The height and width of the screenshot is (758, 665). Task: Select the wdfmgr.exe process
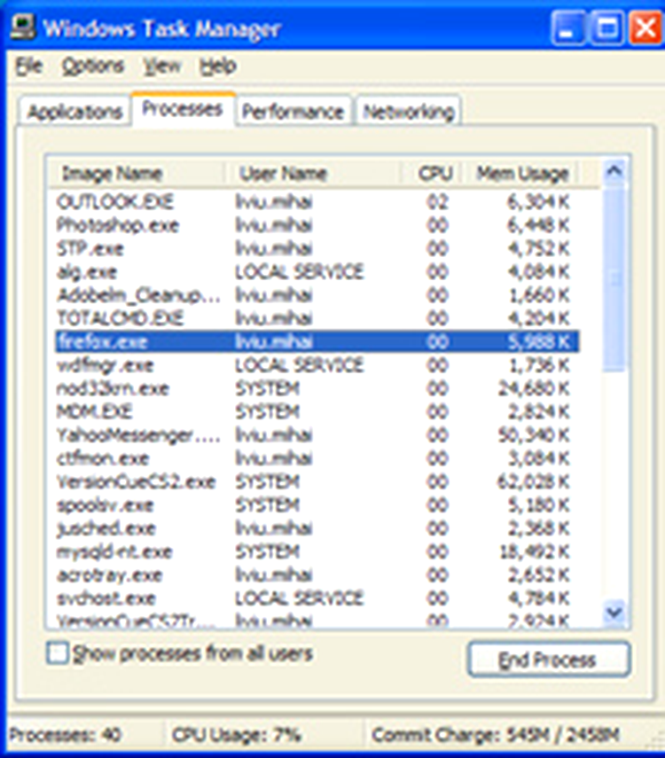point(317,365)
